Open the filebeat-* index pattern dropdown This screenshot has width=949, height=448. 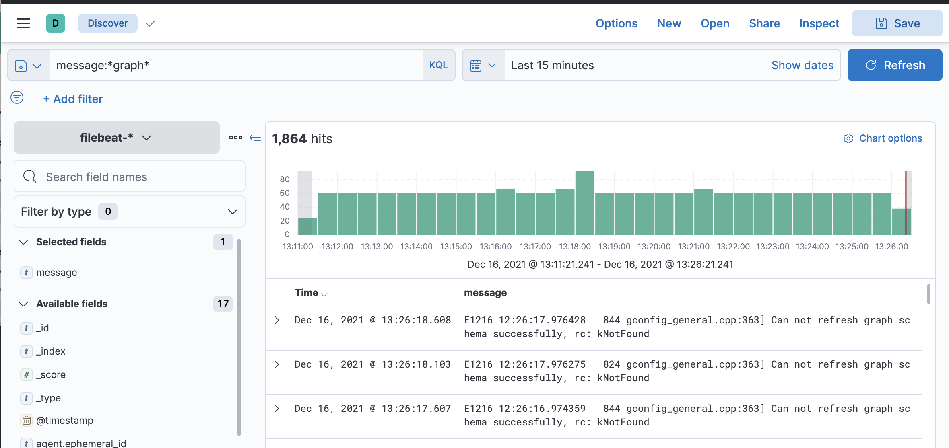(116, 138)
